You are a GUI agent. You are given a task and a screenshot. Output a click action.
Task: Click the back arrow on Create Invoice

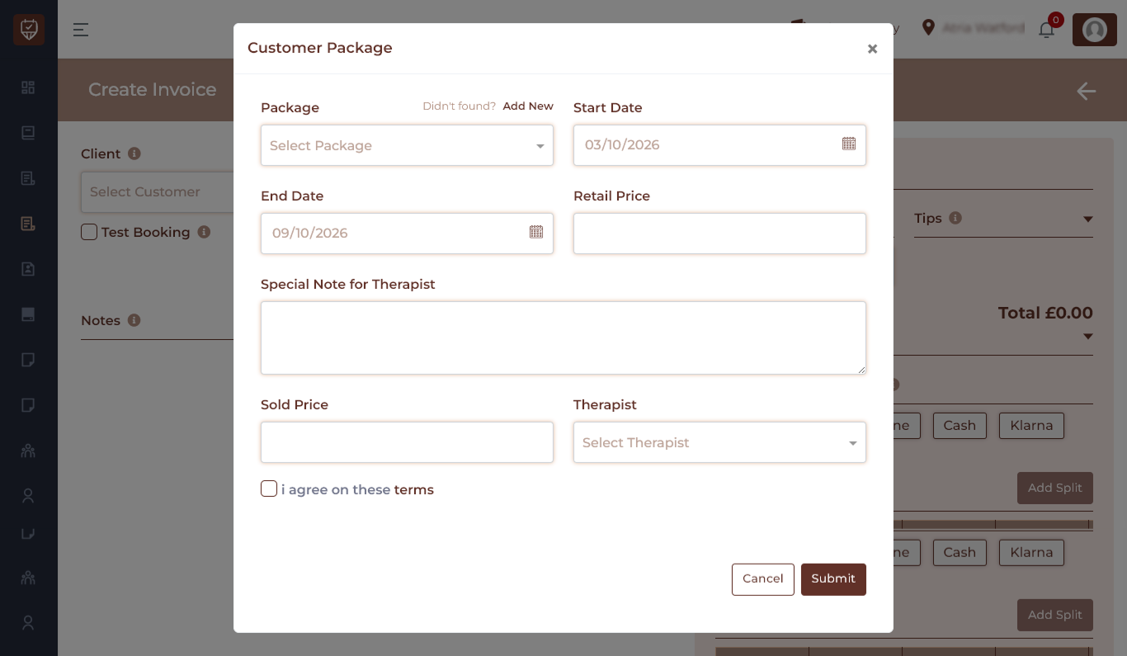coord(1086,91)
